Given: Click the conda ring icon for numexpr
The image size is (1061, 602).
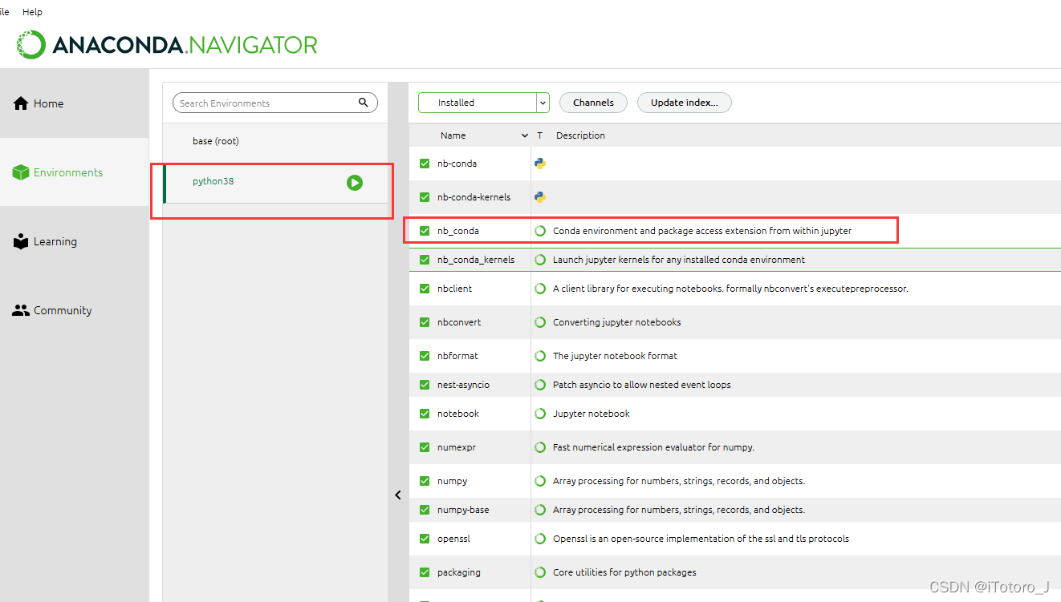Looking at the screenshot, I should pyautogui.click(x=540, y=447).
